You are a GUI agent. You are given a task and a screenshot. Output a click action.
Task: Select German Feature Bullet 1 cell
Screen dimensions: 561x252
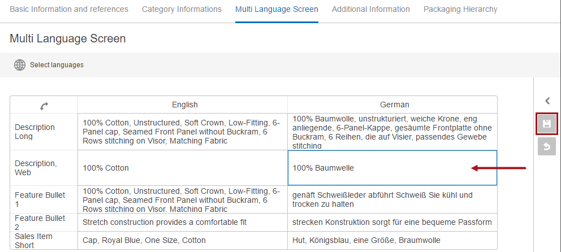point(392,199)
